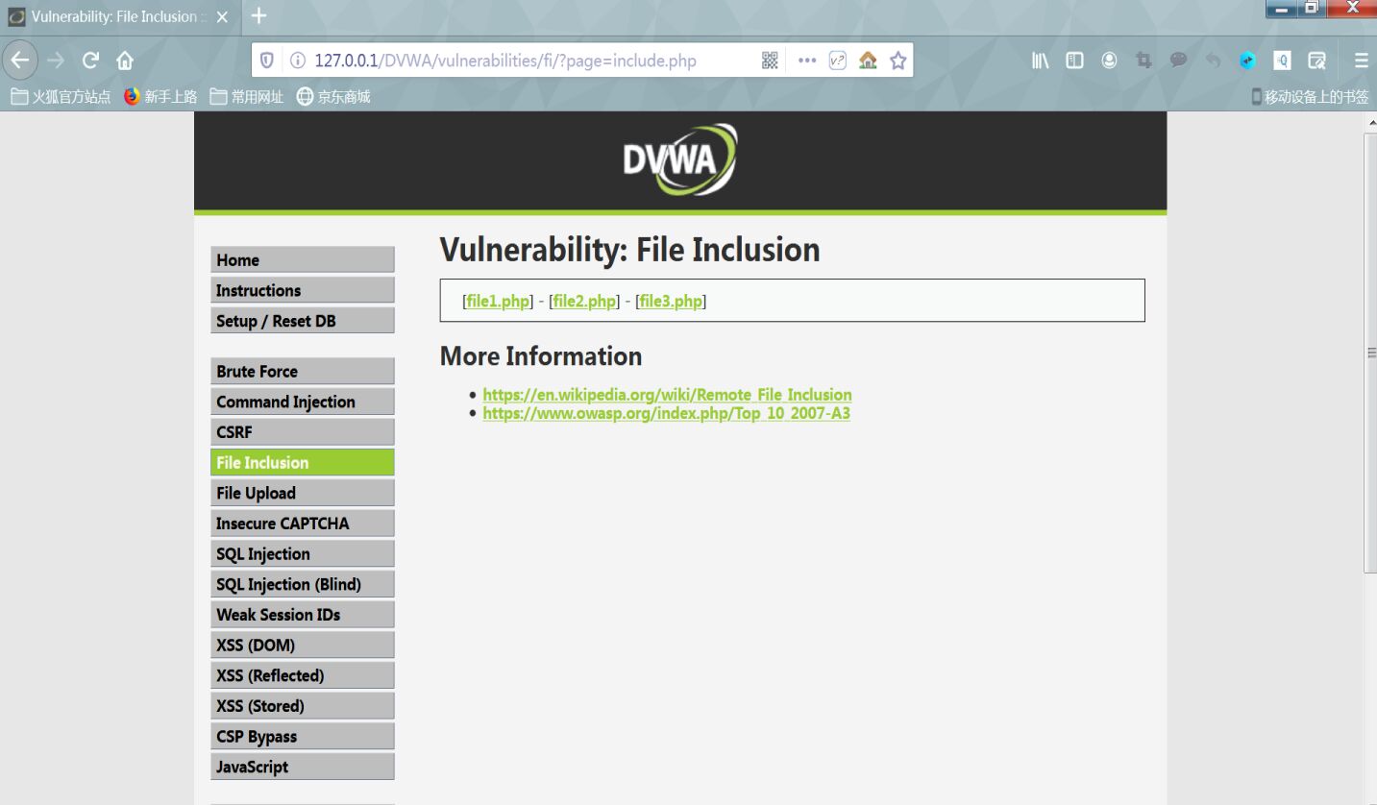Click the blue hexagon extension icon

(x=1246, y=60)
